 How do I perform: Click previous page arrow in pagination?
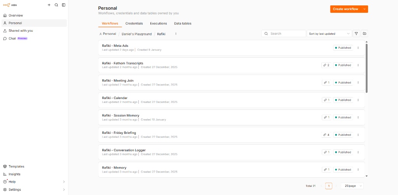[321, 186]
